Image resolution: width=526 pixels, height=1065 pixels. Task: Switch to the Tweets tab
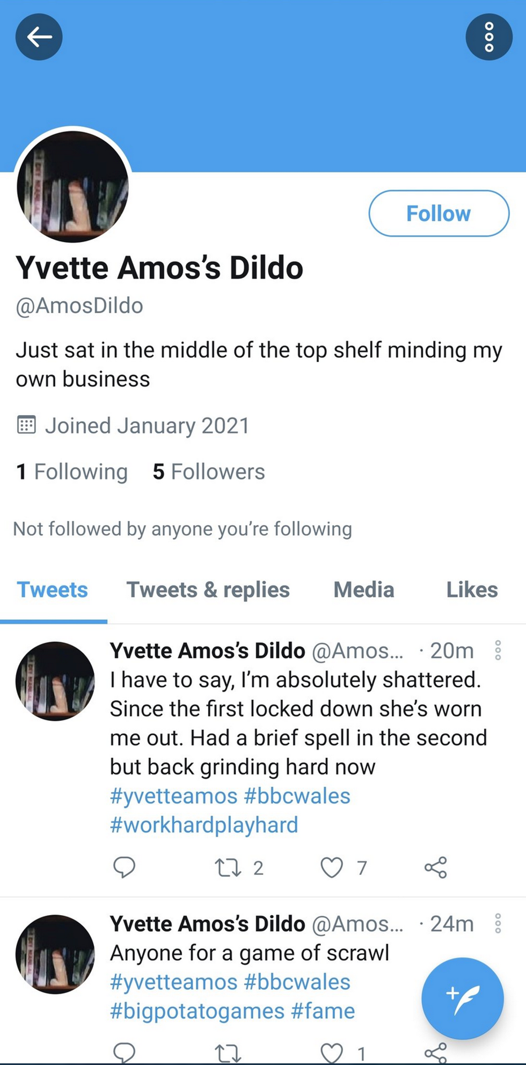tap(53, 590)
